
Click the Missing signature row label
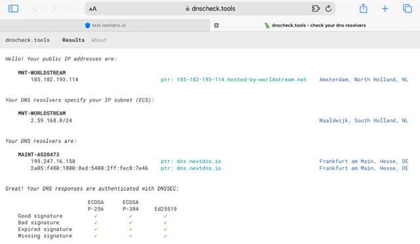(45, 236)
